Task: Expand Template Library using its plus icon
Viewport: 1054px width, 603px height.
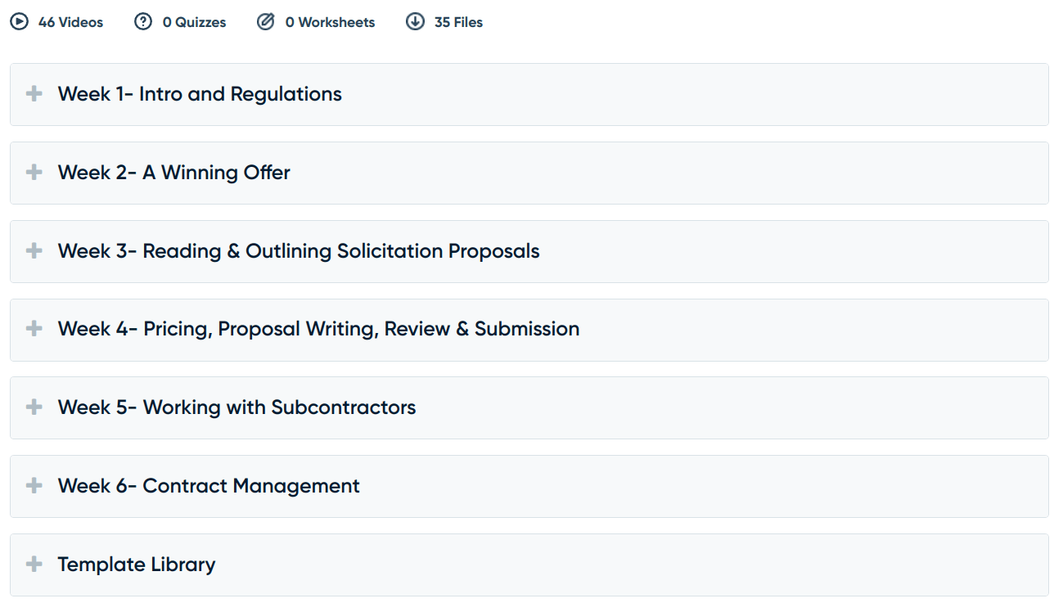Action: [34, 565]
